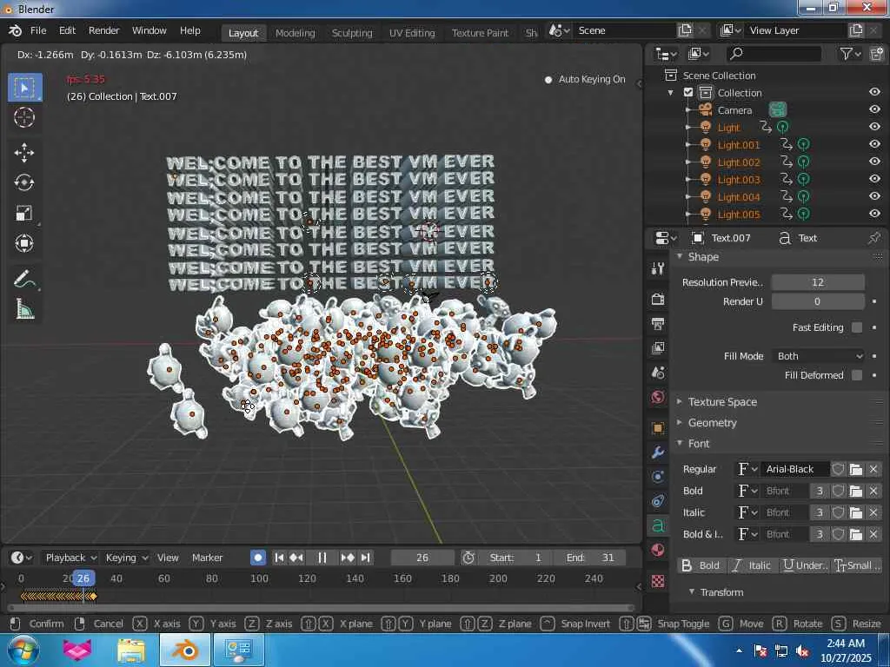
Task: Open the folder icon for Regular font
Action: click(856, 469)
